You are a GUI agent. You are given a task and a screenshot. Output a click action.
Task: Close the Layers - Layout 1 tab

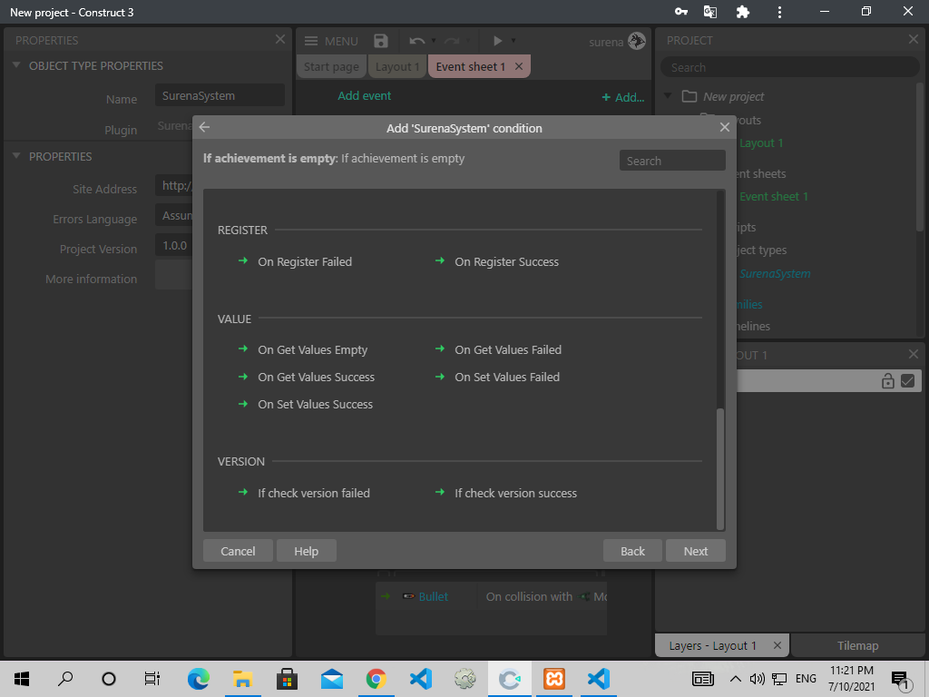pos(777,645)
